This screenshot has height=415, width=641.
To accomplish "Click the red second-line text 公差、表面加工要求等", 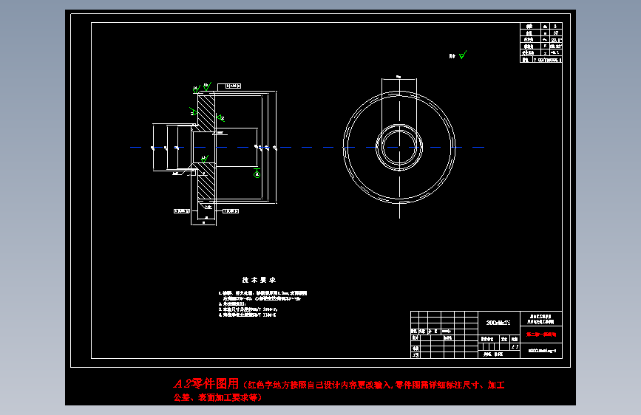I will point(217,397).
